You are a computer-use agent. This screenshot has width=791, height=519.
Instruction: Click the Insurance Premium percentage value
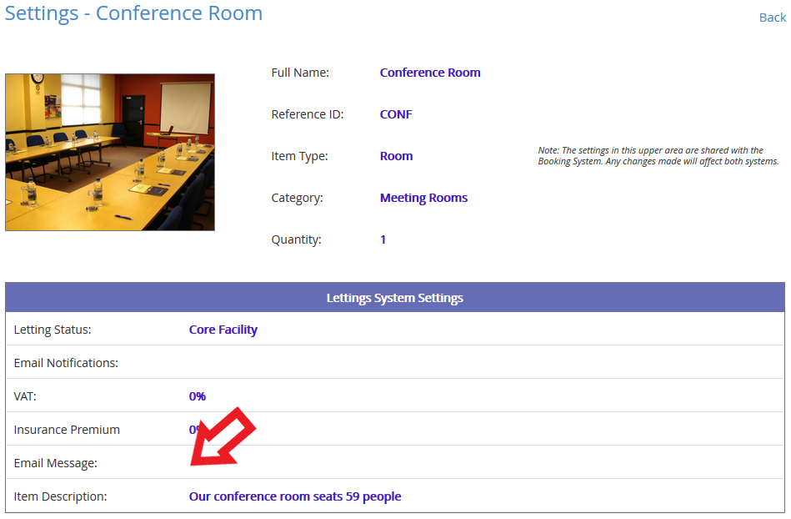195,430
